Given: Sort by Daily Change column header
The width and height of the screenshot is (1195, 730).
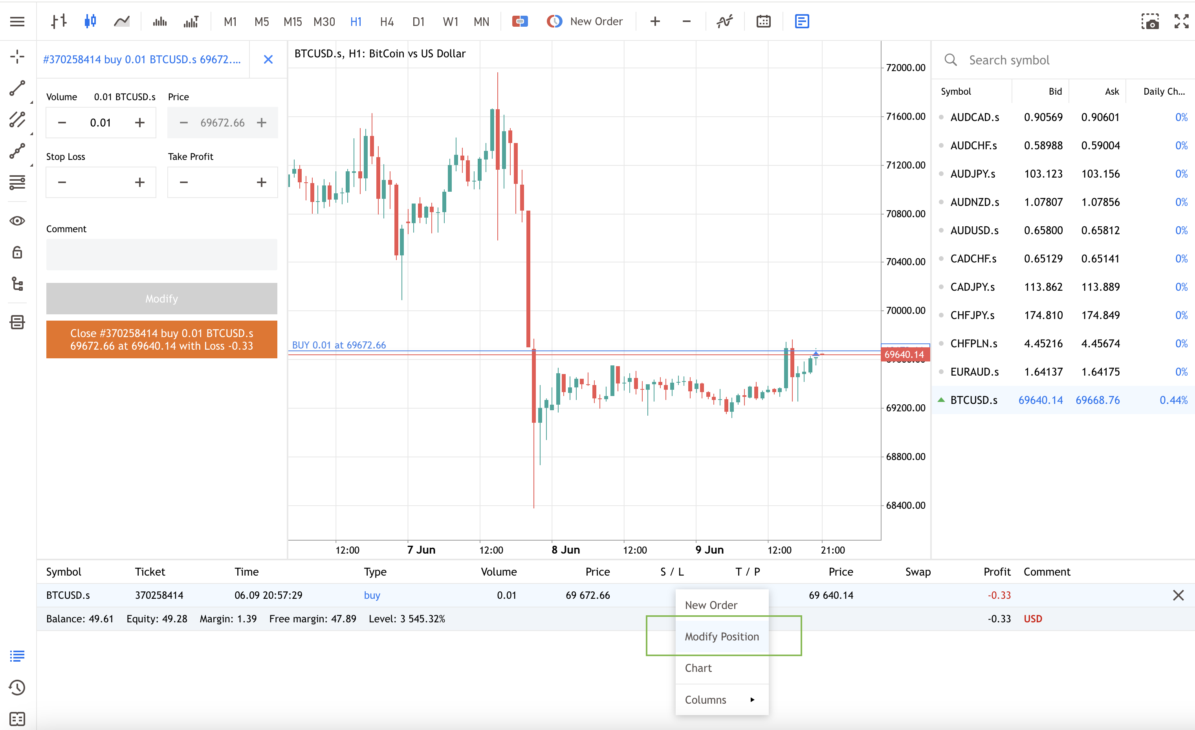Looking at the screenshot, I should tap(1164, 91).
